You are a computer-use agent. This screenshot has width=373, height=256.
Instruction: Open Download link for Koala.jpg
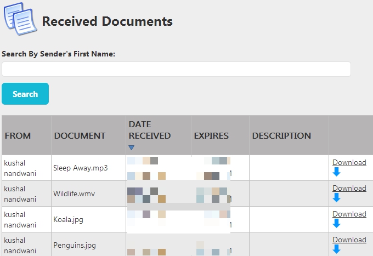349,214
